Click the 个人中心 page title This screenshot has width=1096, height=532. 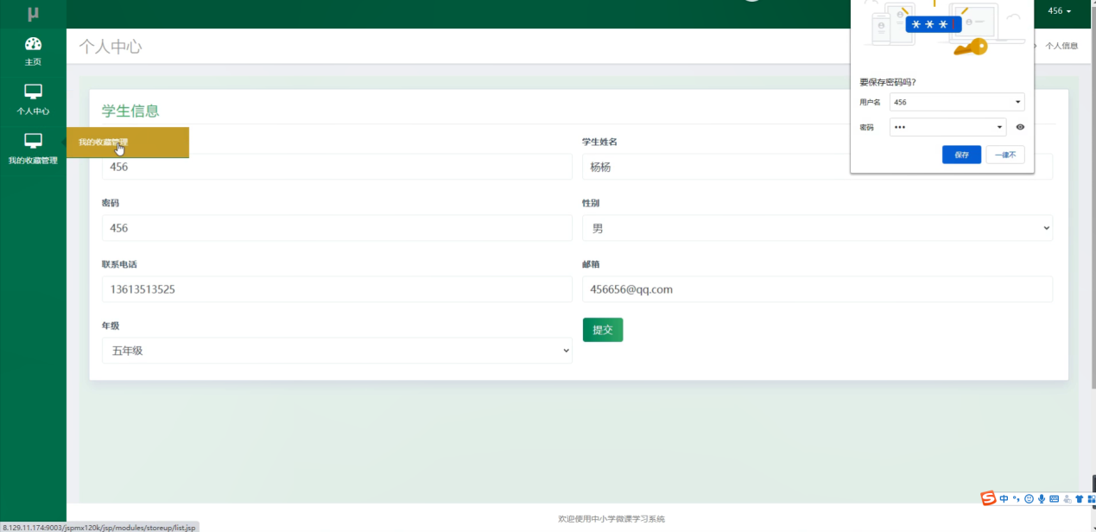click(111, 47)
